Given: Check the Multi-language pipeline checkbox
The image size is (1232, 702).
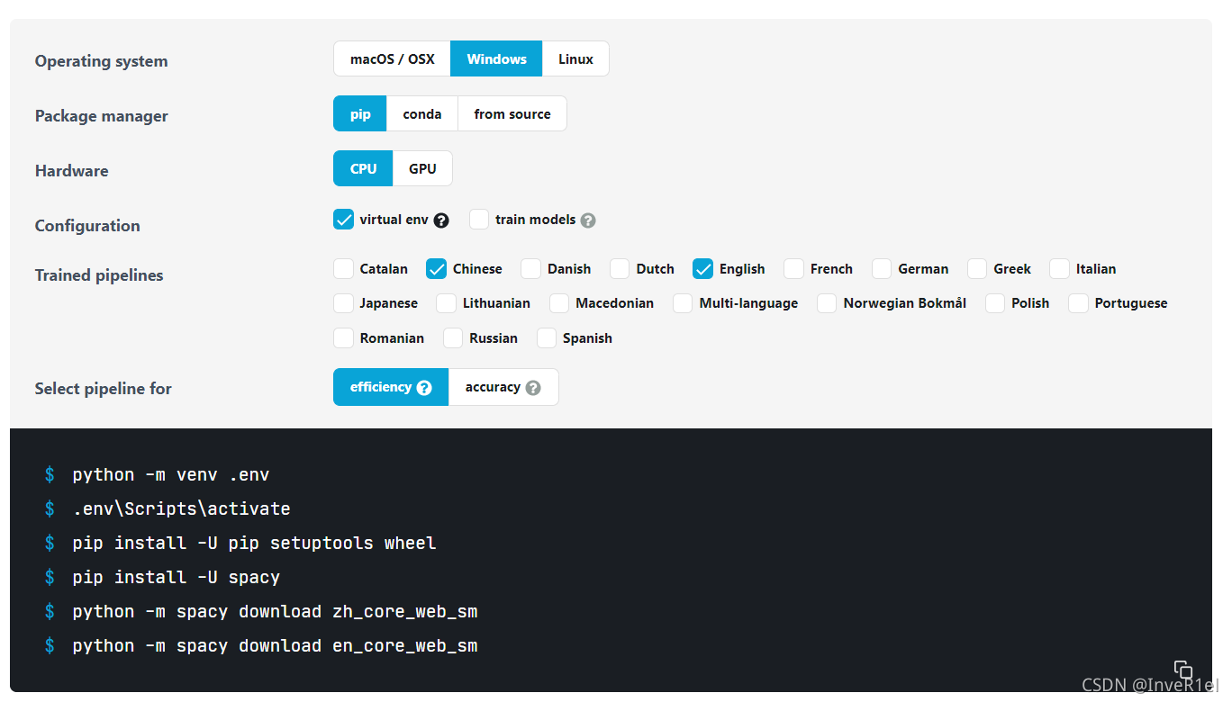Looking at the screenshot, I should tap(684, 303).
